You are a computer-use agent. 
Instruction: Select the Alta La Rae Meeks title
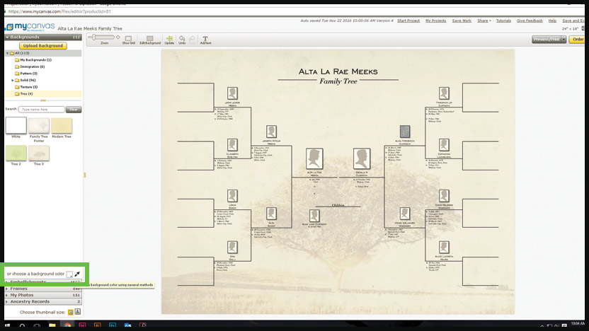(338, 71)
